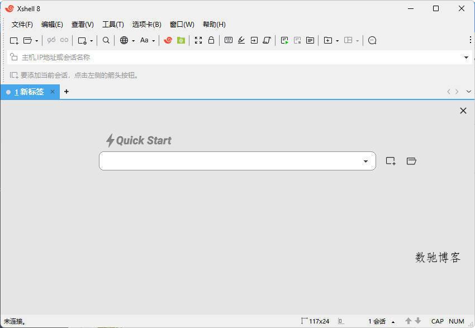Click the keyboard Key Mapping icon
Viewport: 475px width, 328px height.
pos(229,40)
